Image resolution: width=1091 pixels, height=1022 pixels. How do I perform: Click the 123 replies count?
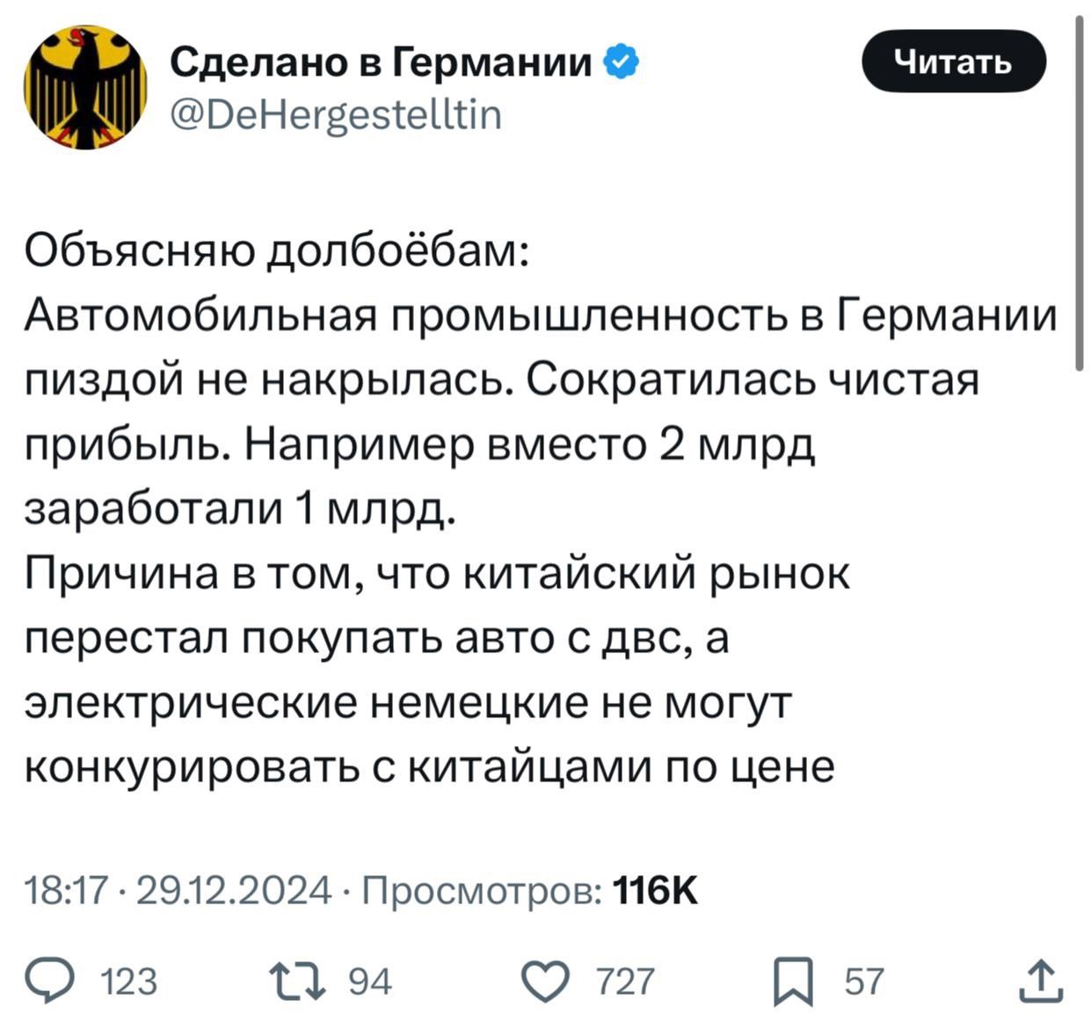point(129,982)
